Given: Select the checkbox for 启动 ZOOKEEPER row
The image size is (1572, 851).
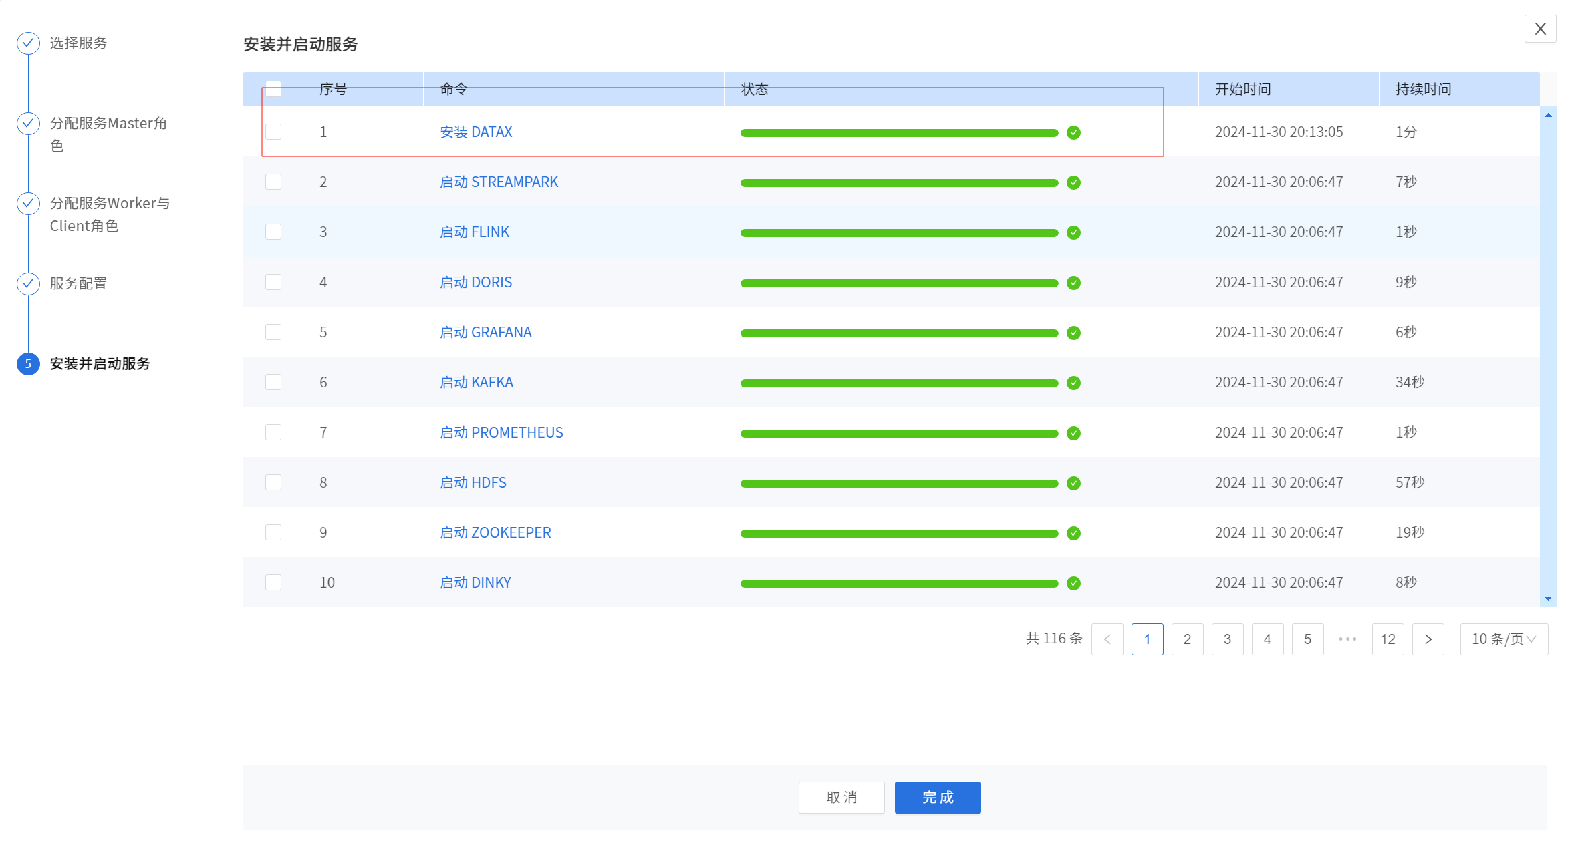Looking at the screenshot, I should (x=273, y=532).
